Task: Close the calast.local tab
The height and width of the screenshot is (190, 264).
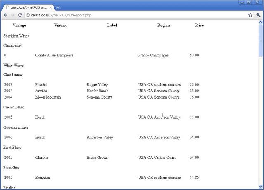Action: coord(51,7)
